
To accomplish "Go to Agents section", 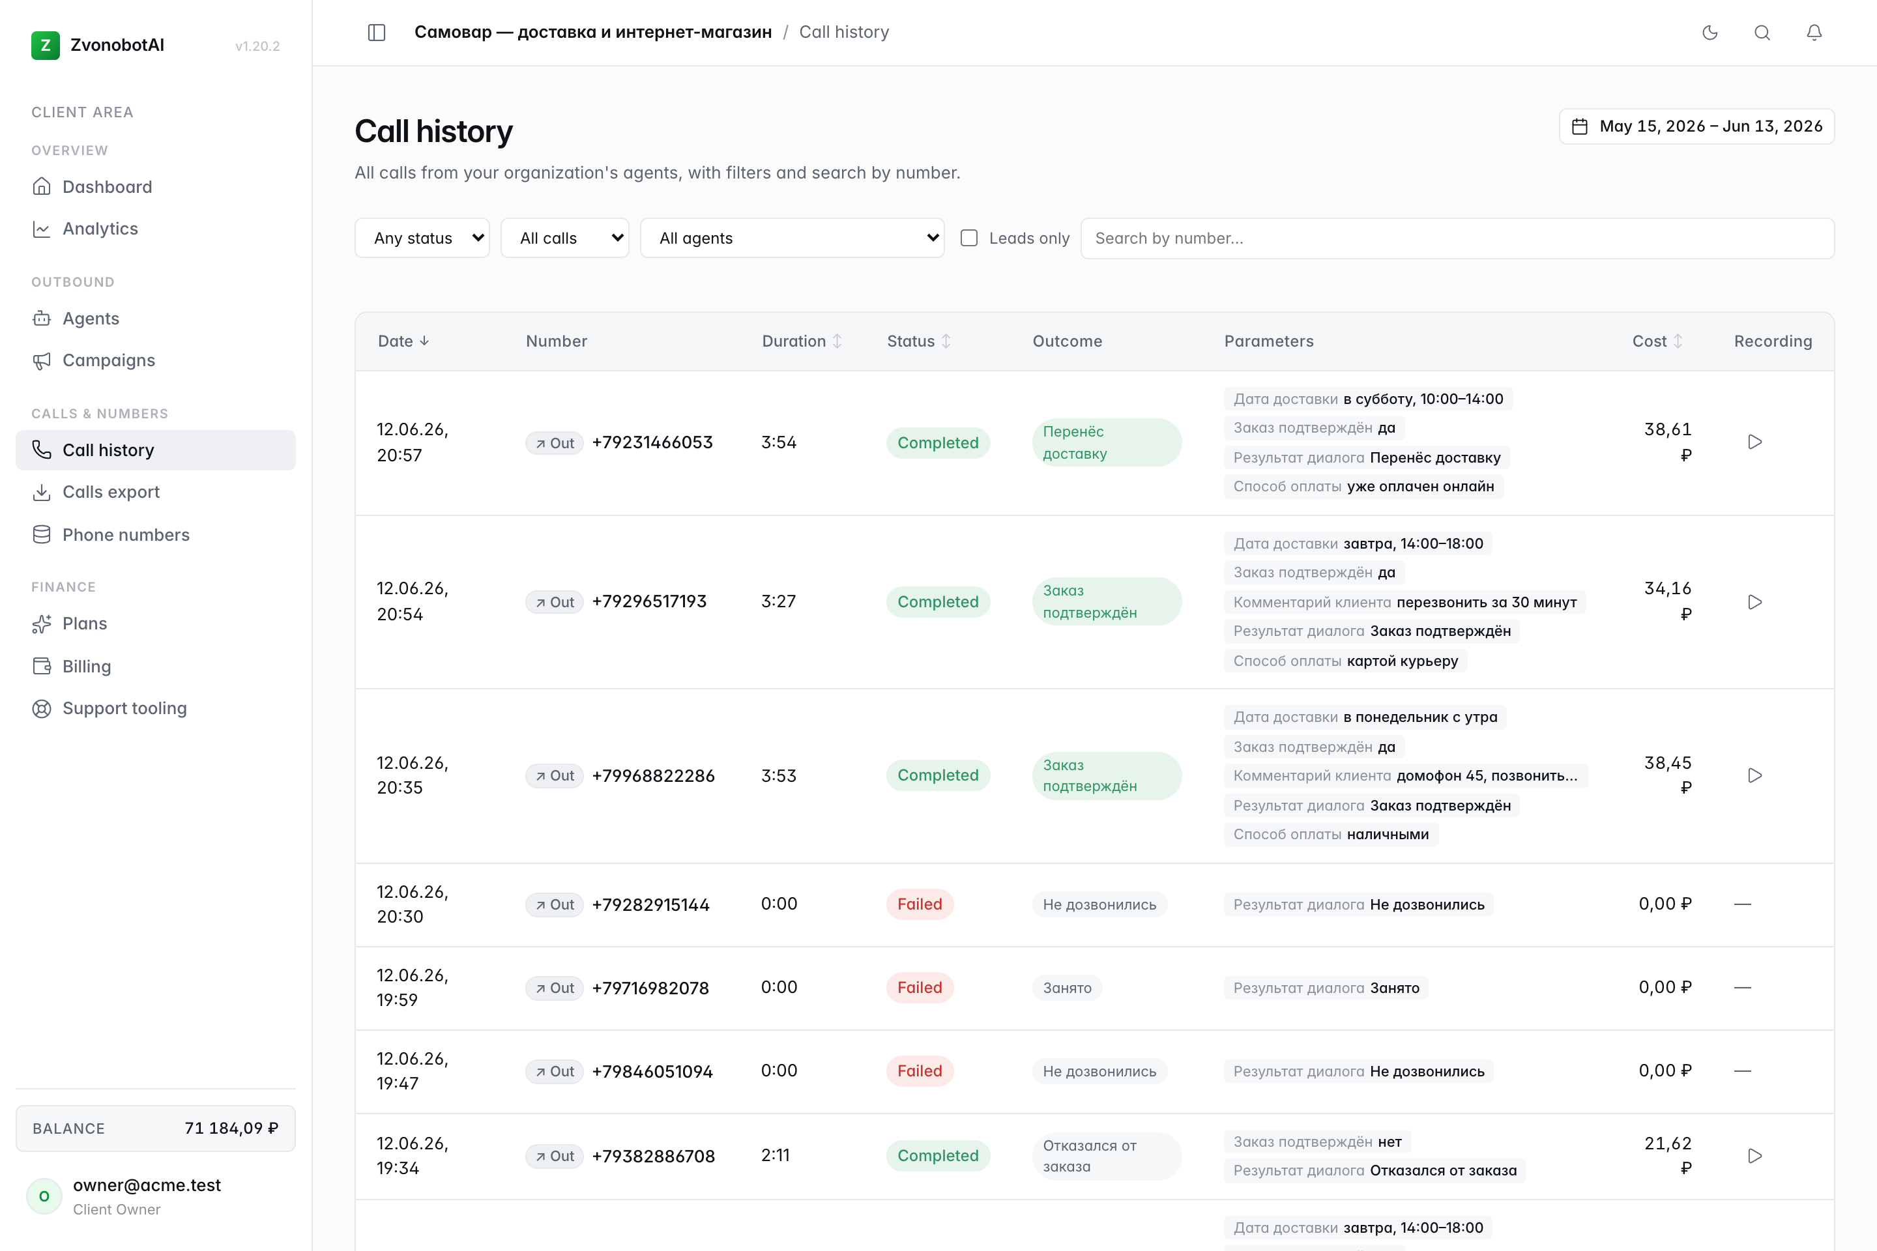I will [156, 319].
